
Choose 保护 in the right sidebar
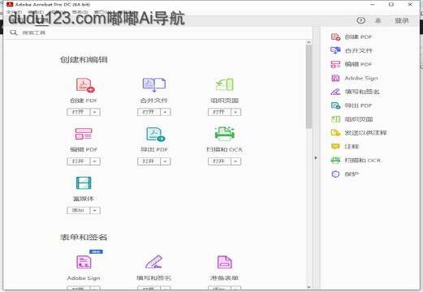345,174
